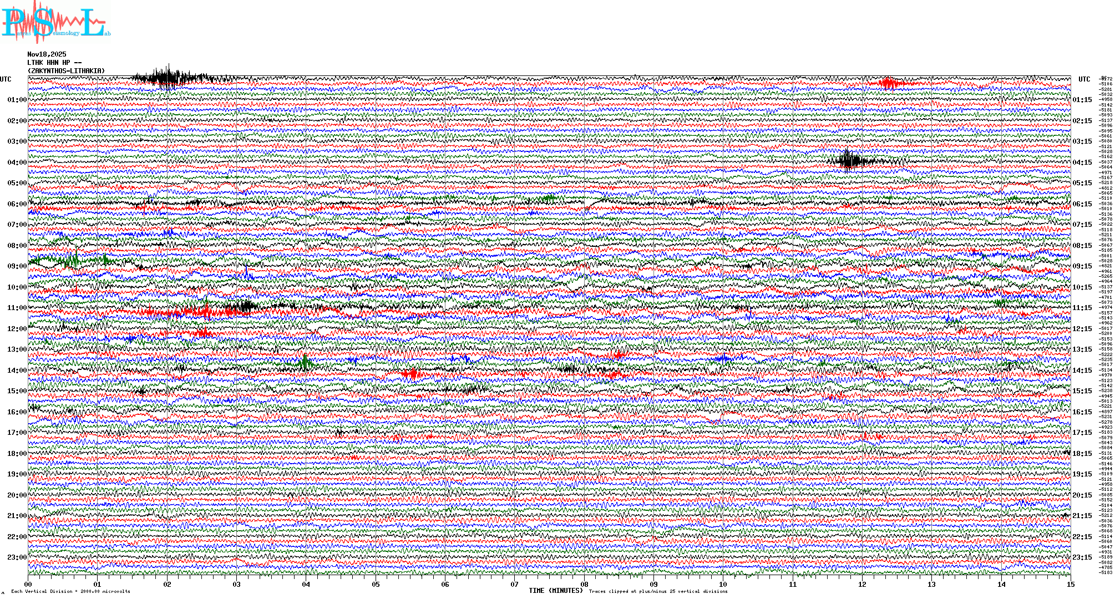
Task: Click the 23:00 hour label on left
Action: 17,557
